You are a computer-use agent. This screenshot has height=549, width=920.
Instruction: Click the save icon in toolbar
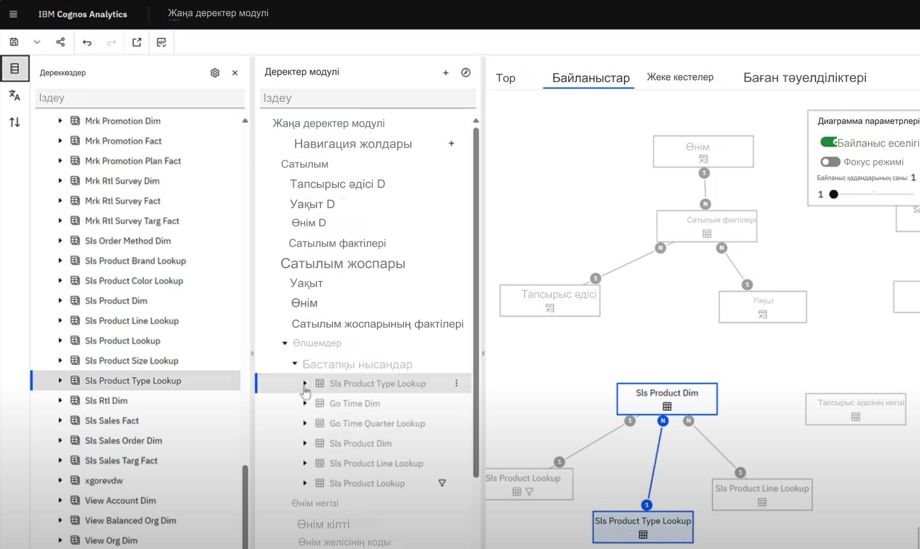tap(14, 42)
